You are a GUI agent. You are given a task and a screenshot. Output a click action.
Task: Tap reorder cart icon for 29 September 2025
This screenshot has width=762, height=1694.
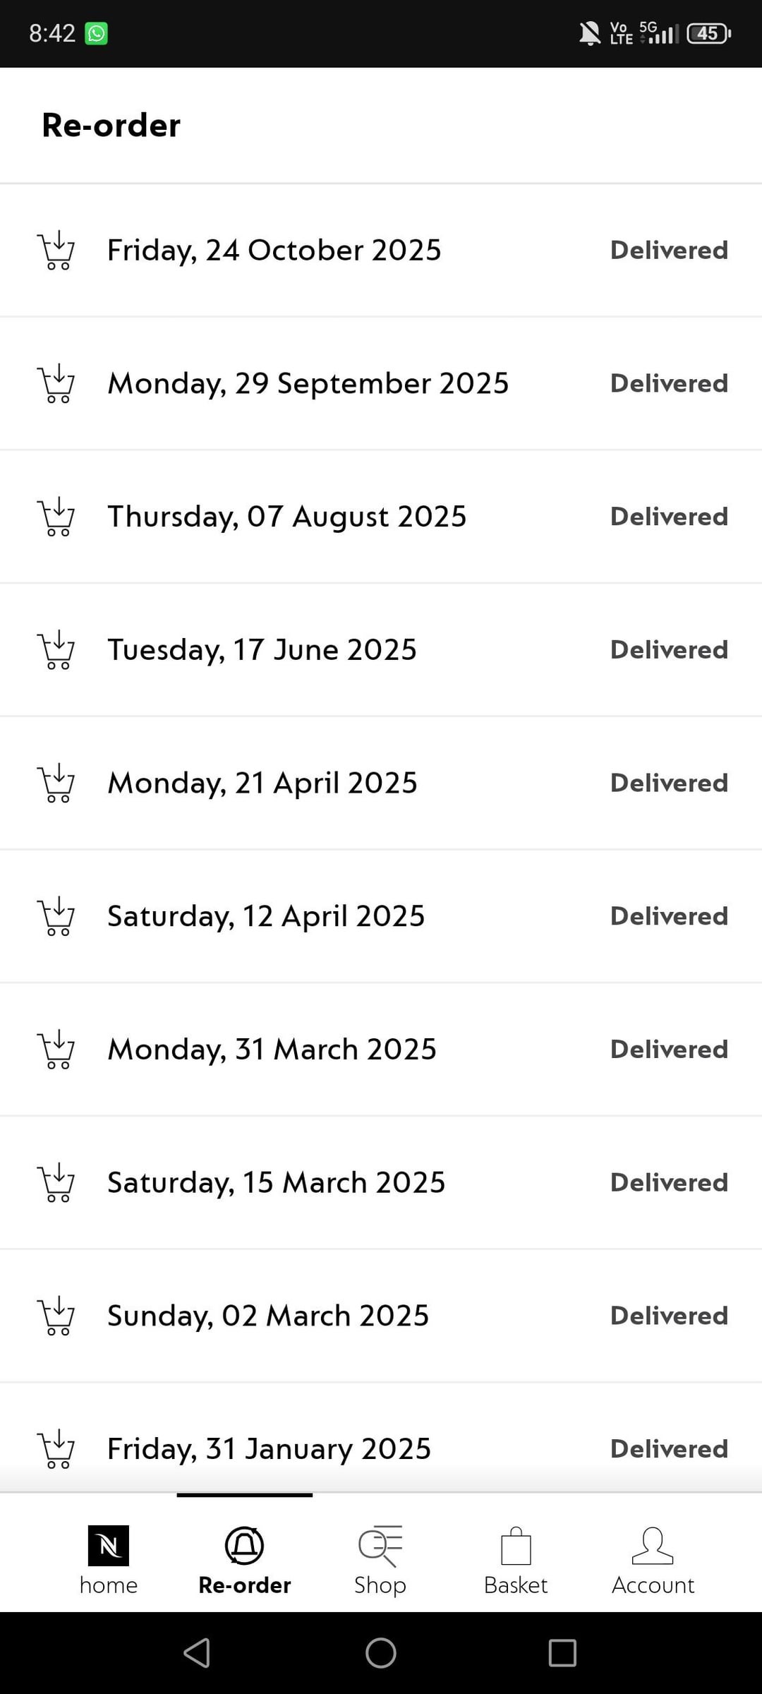point(56,383)
